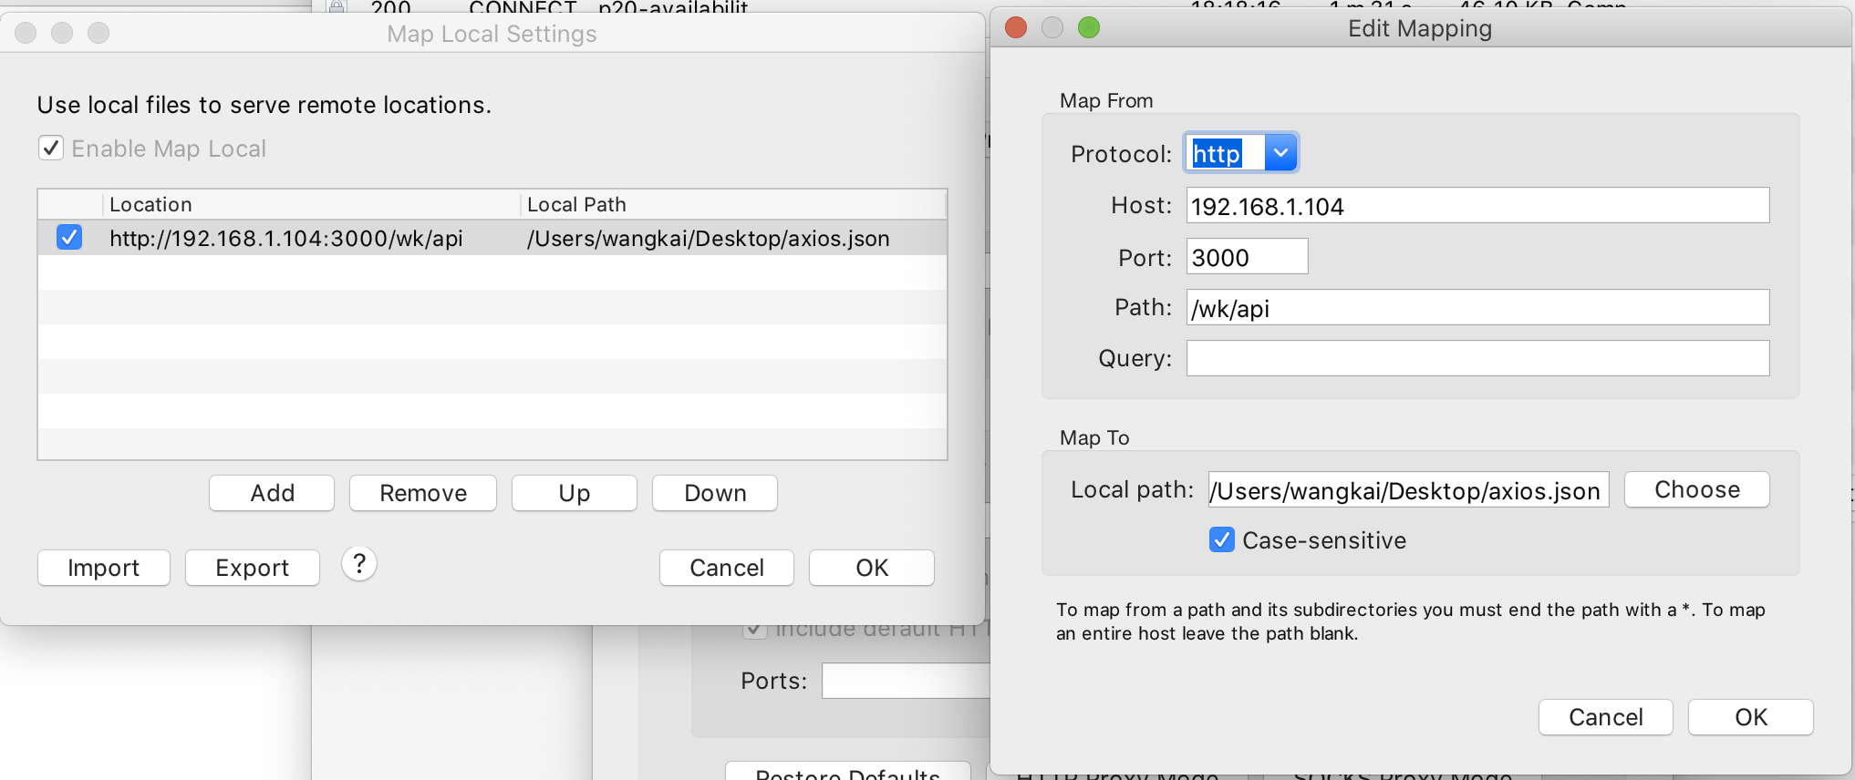Focus the Path field containing /wk/api
The height and width of the screenshot is (780, 1855).
click(x=1477, y=307)
